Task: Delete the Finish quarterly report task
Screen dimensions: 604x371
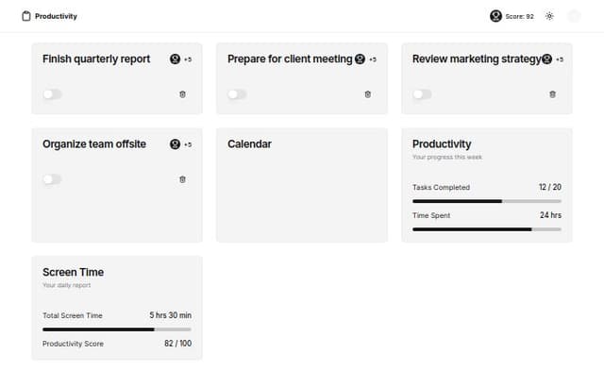Action: (x=182, y=94)
